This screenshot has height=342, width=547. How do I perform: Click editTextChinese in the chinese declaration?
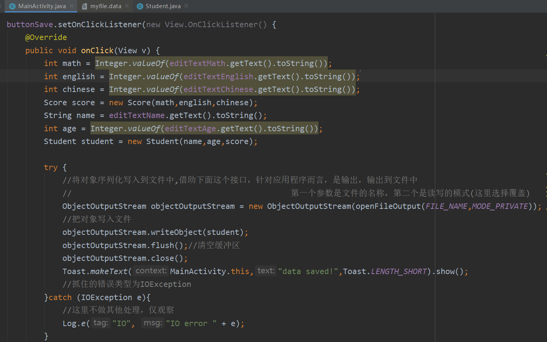[x=218, y=89]
